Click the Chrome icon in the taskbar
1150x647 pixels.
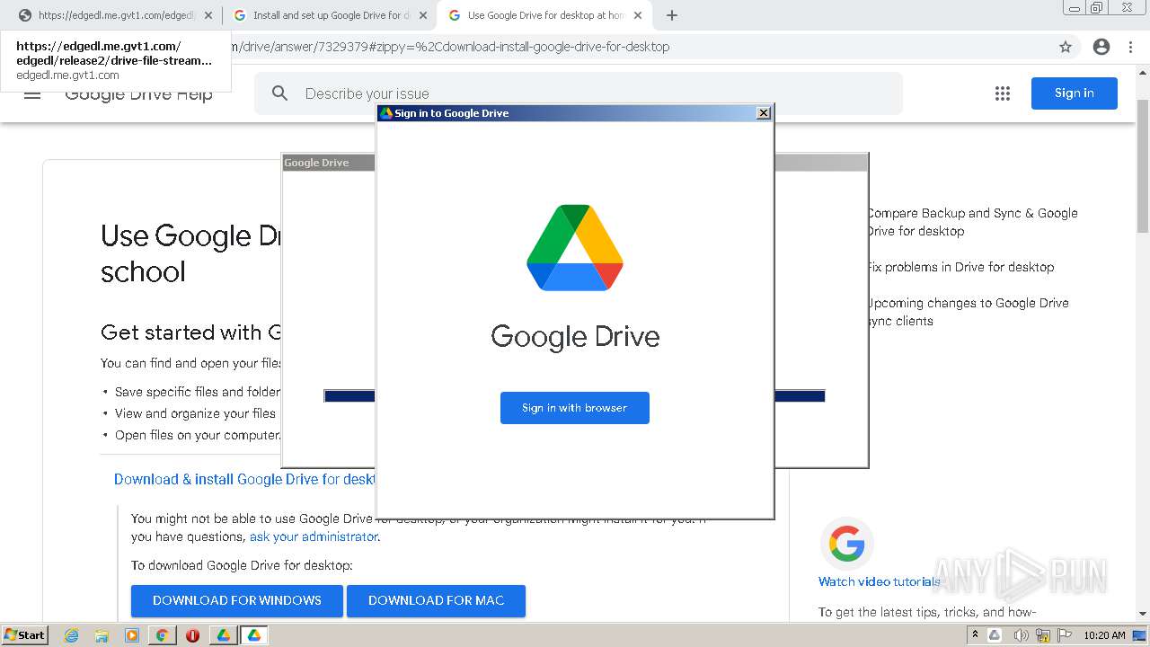click(x=162, y=635)
